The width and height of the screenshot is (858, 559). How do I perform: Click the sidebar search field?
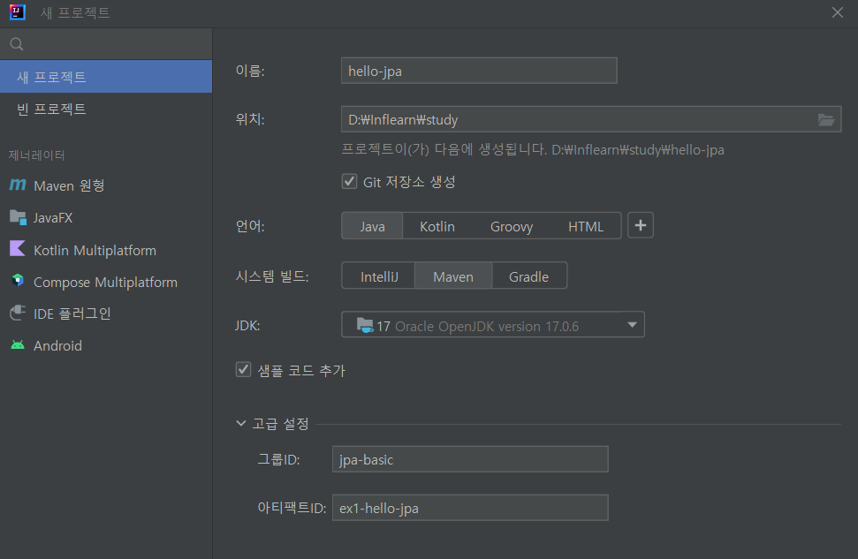point(106,44)
